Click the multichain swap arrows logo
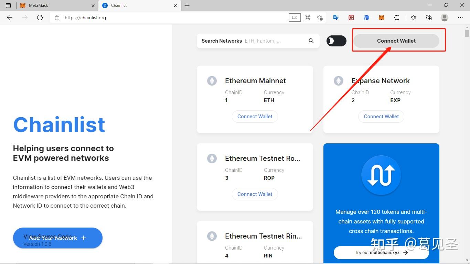Screen dimensions: 470x264 (381, 175)
